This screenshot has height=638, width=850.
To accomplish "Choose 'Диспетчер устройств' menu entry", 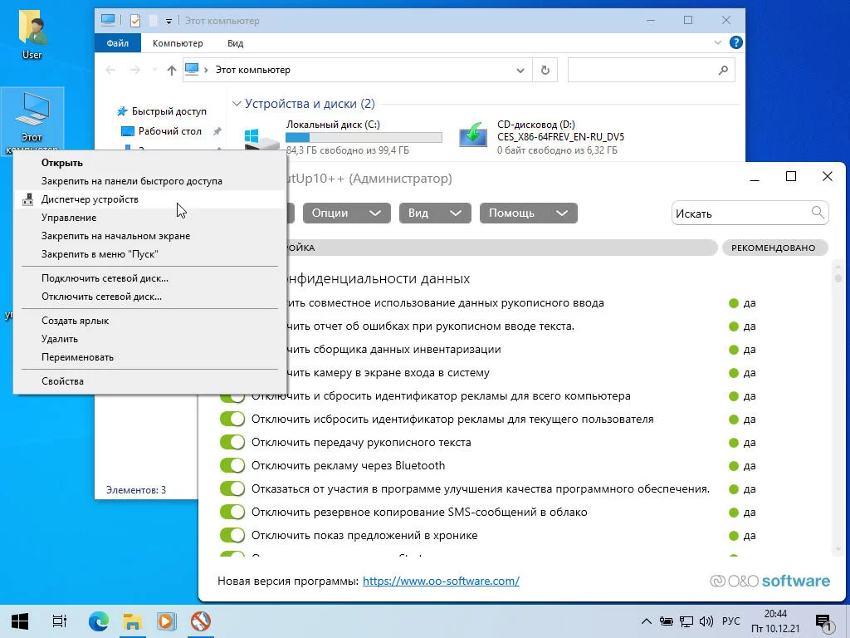I will 149,199.
